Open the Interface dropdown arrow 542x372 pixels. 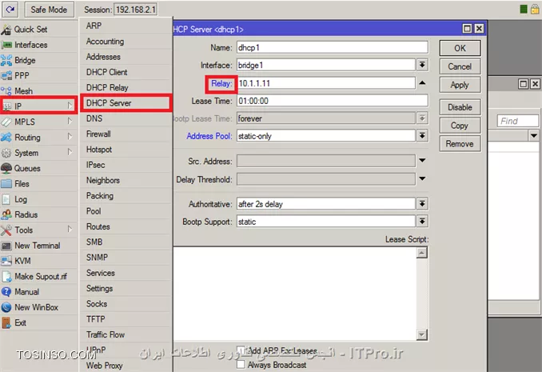pos(422,65)
